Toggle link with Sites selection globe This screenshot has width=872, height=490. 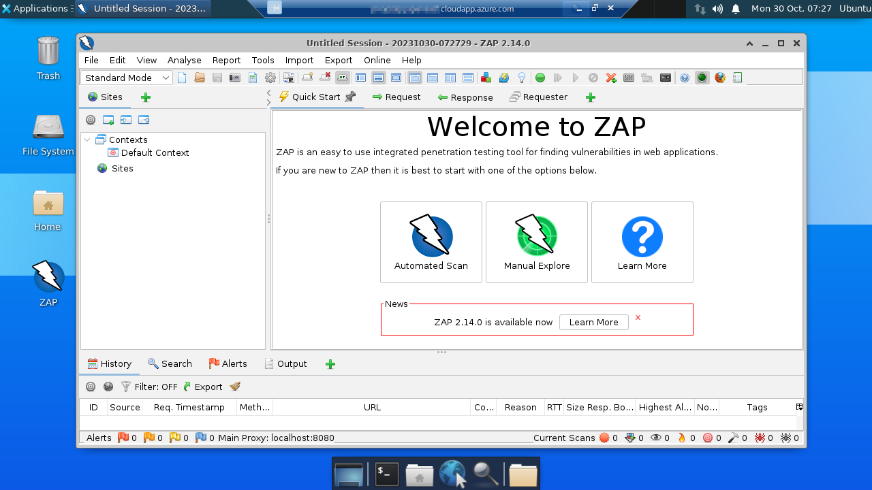point(108,387)
